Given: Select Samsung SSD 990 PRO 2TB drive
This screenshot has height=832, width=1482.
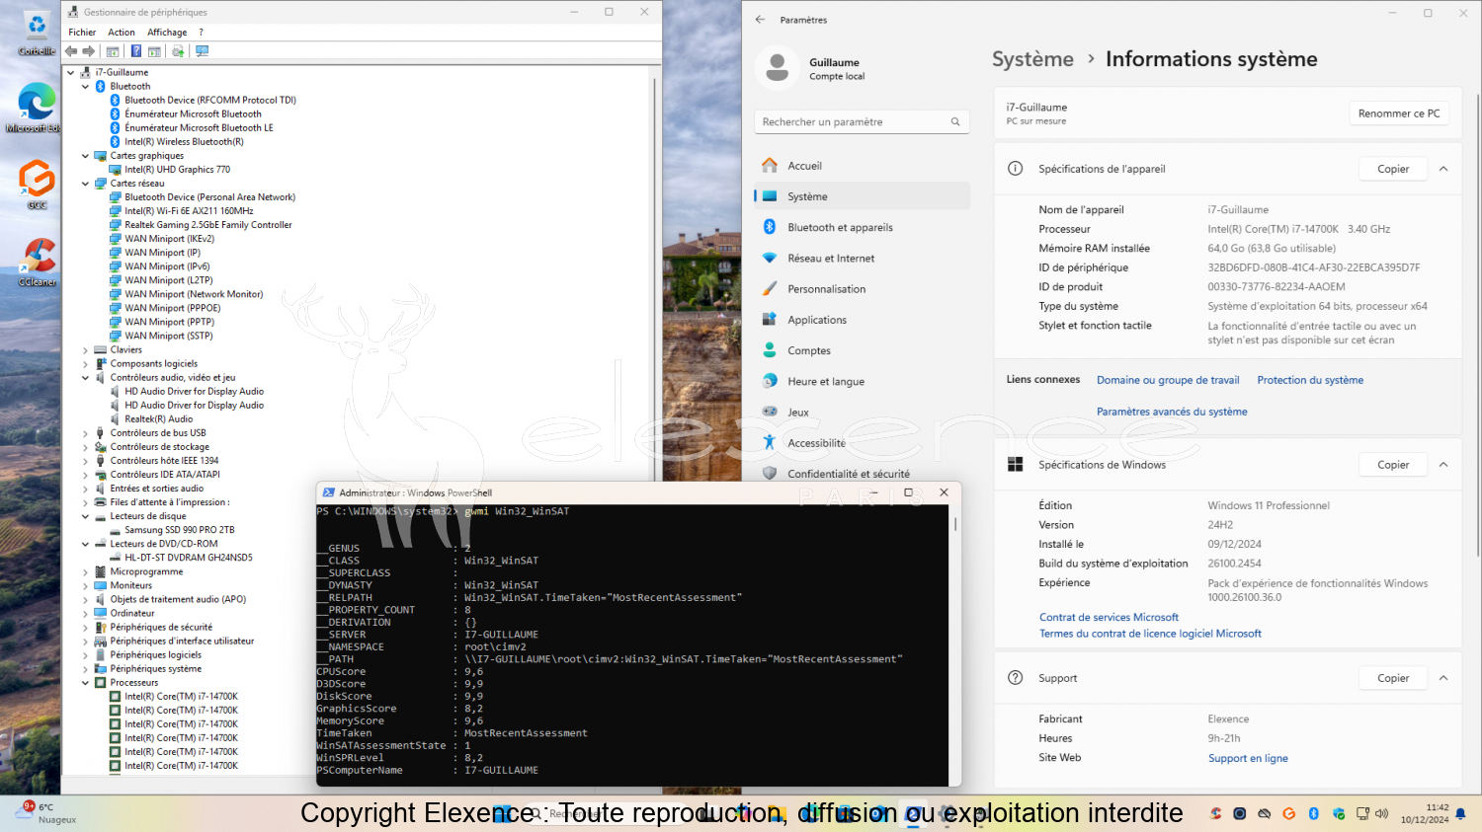Looking at the screenshot, I should pos(179,530).
